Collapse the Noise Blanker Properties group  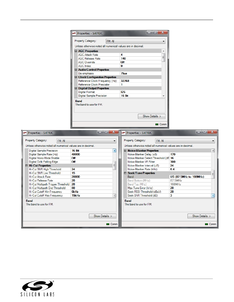tap(125, 151)
